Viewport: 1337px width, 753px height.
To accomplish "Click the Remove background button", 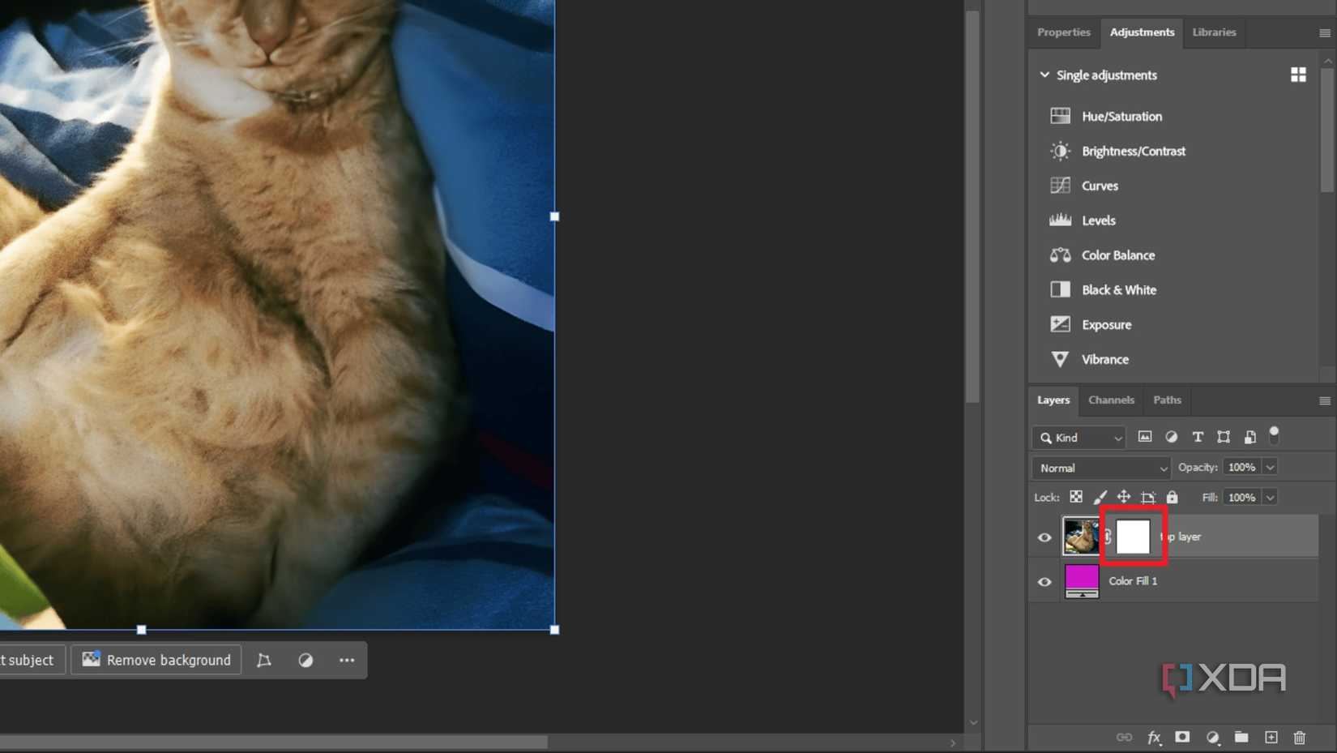I will [x=156, y=660].
